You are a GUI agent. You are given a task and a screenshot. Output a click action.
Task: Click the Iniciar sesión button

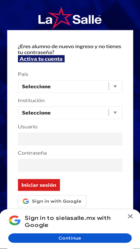point(39,185)
